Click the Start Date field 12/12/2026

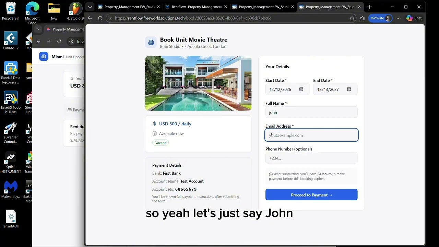point(287,89)
